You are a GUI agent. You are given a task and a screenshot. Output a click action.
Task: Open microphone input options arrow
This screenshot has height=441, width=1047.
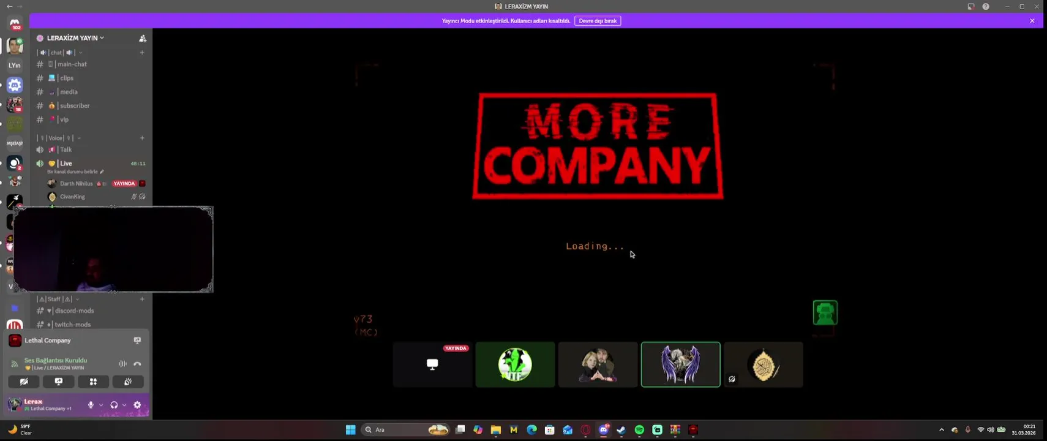point(100,405)
